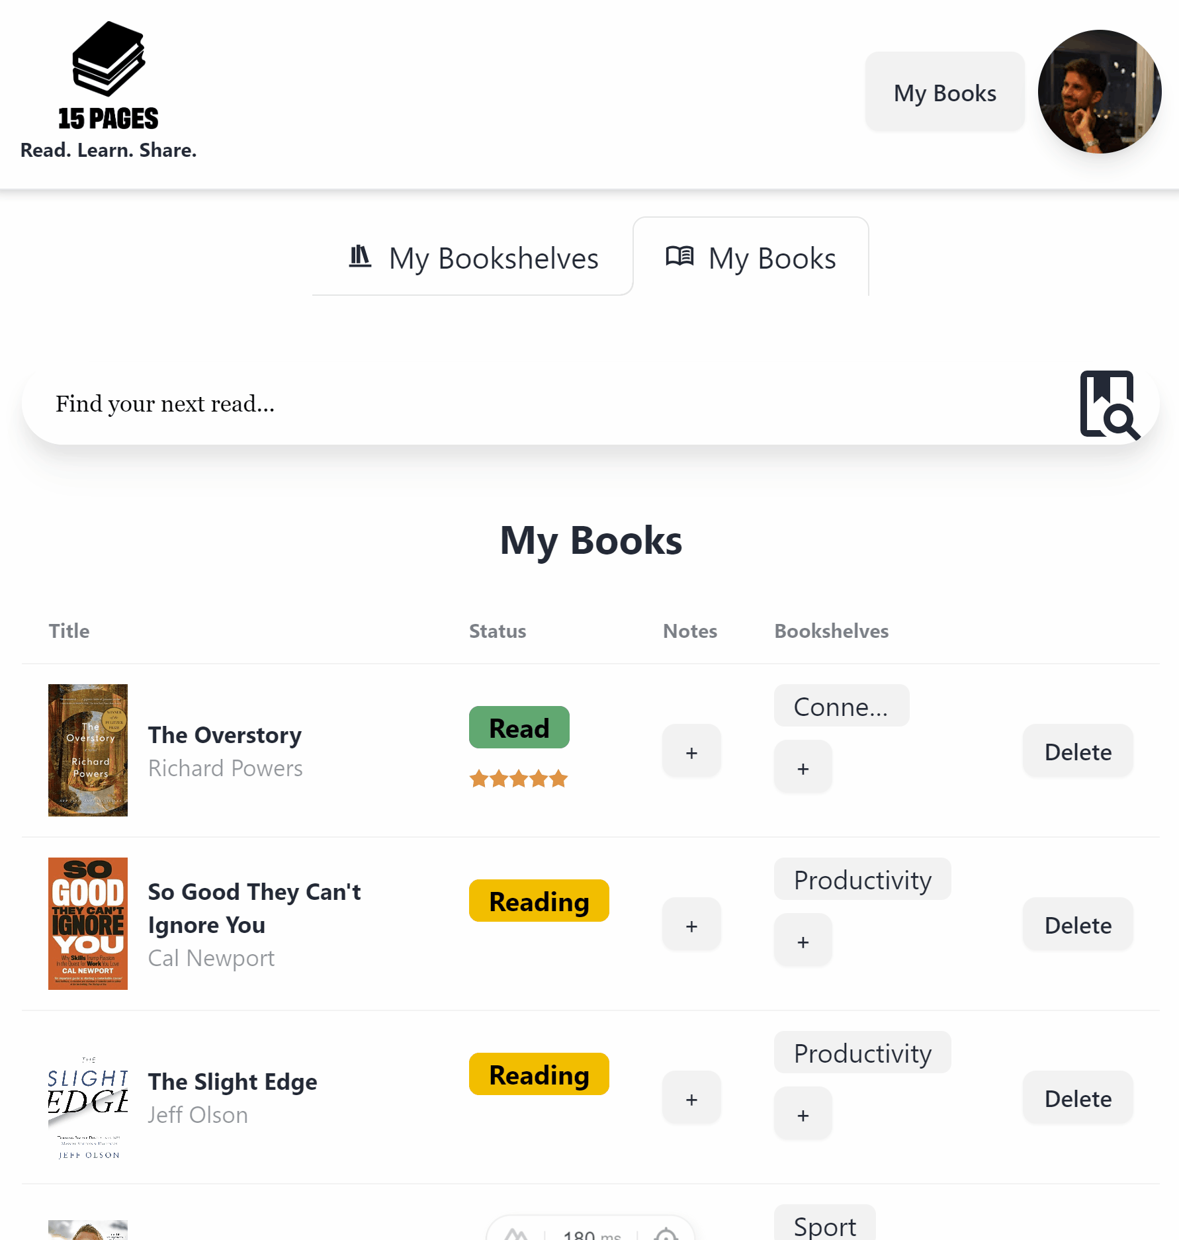This screenshot has height=1240, width=1179.
Task: Change the Read status of The Overstory
Action: click(x=519, y=727)
